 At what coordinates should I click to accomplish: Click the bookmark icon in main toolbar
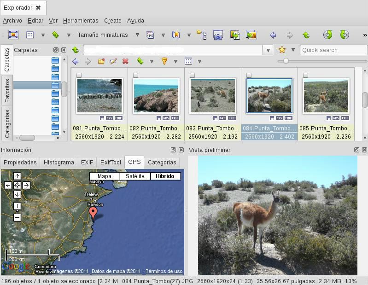point(176,35)
